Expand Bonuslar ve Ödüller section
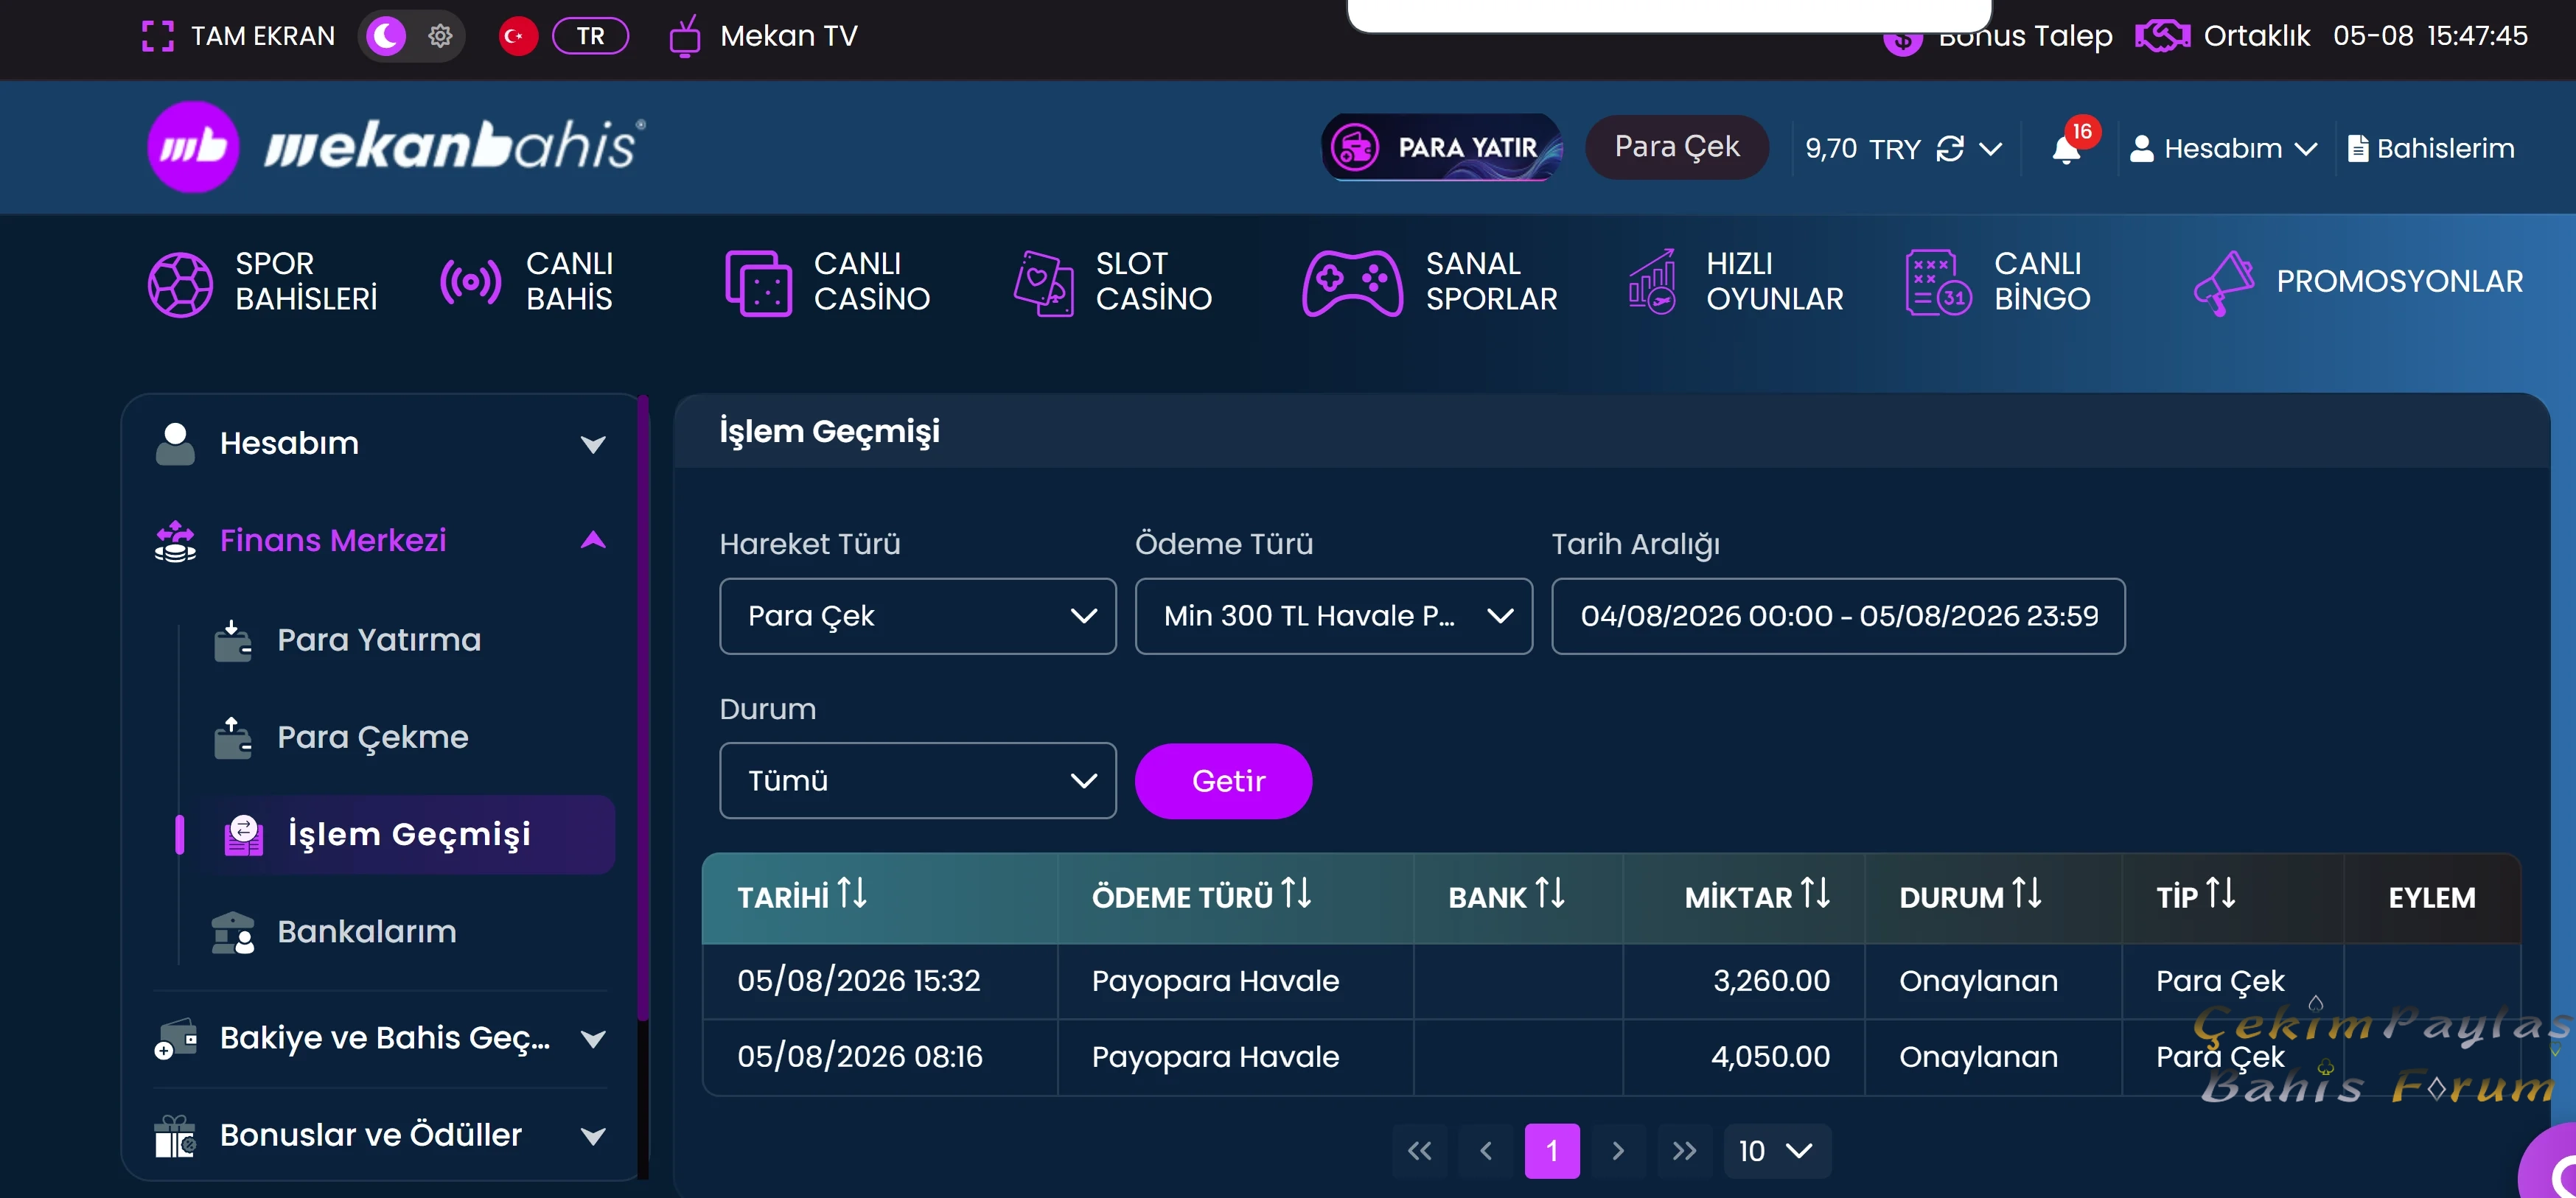The image size is (2576, 1198). click(x=380, y=1135)
